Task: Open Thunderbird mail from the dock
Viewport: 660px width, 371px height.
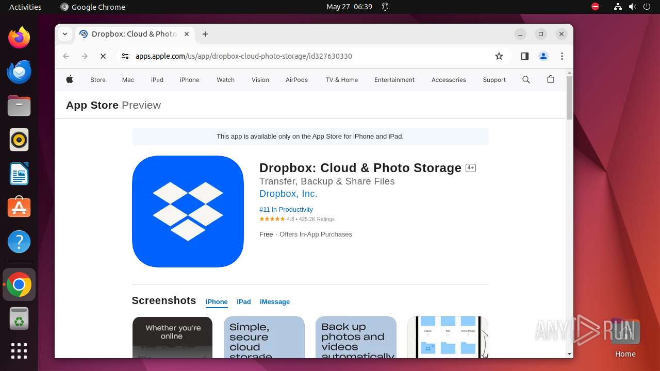Action: (19, 72)
